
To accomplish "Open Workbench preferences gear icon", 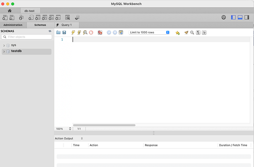I will (x=224, y=17).
